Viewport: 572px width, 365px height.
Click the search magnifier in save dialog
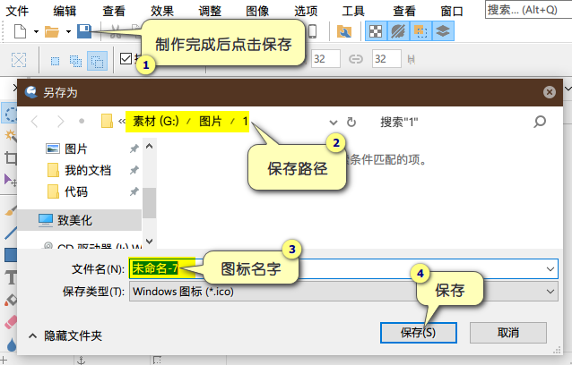pos(540,122)
